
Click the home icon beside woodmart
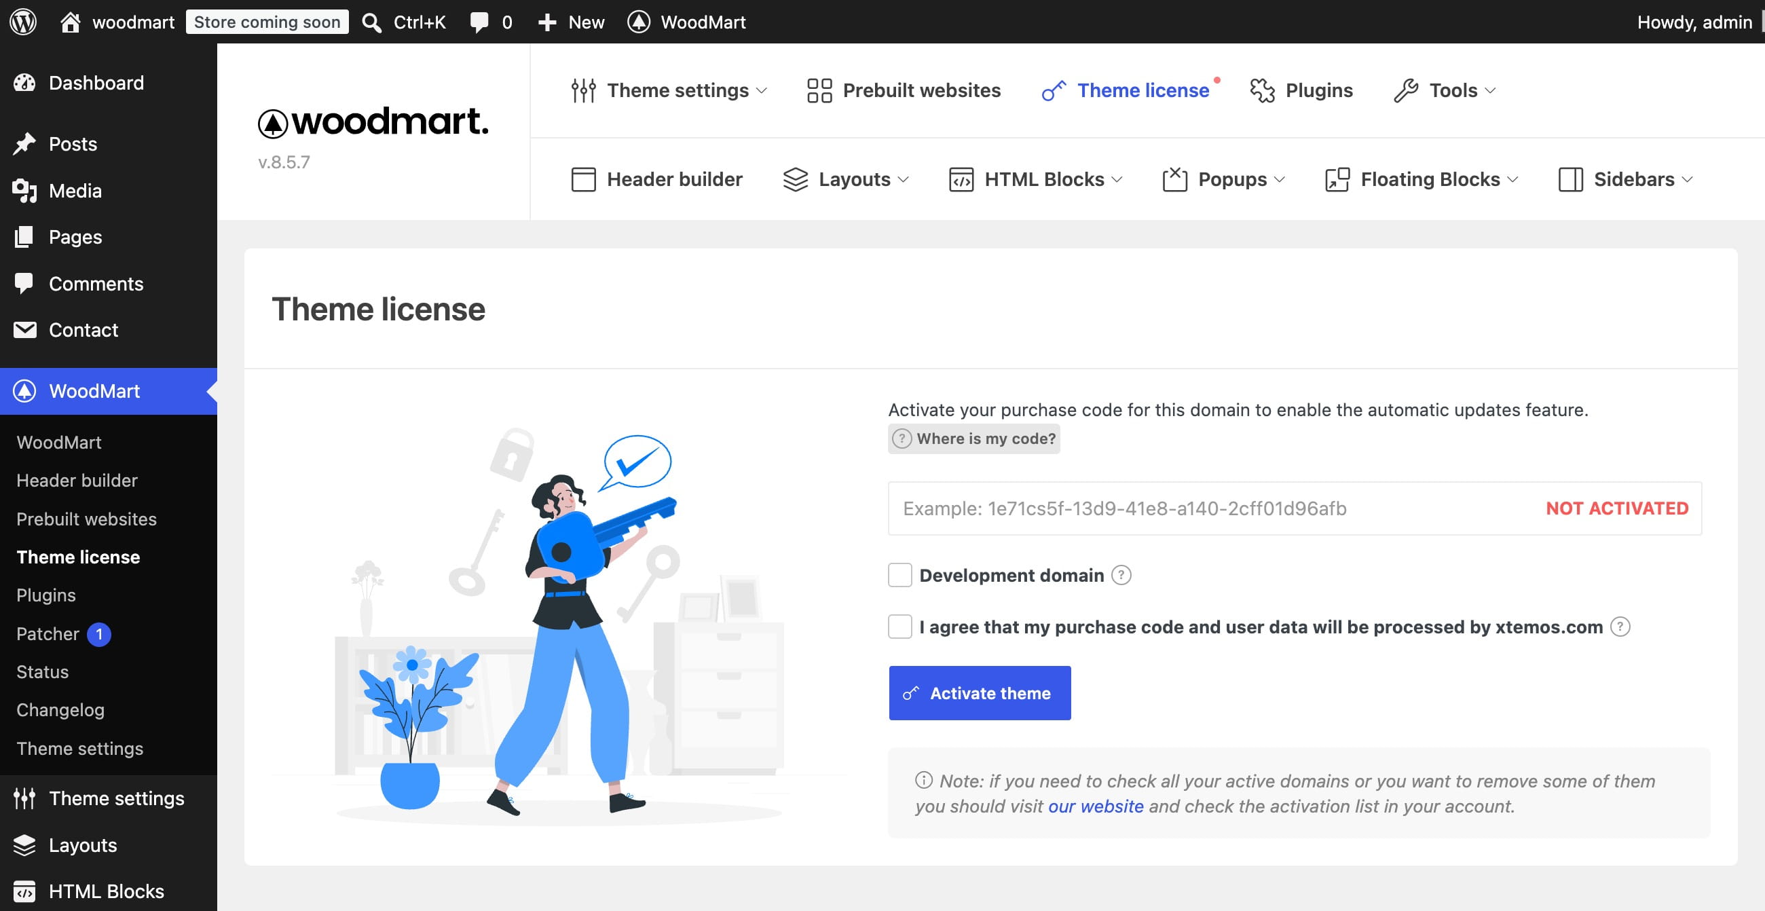[x=70, y=22]
